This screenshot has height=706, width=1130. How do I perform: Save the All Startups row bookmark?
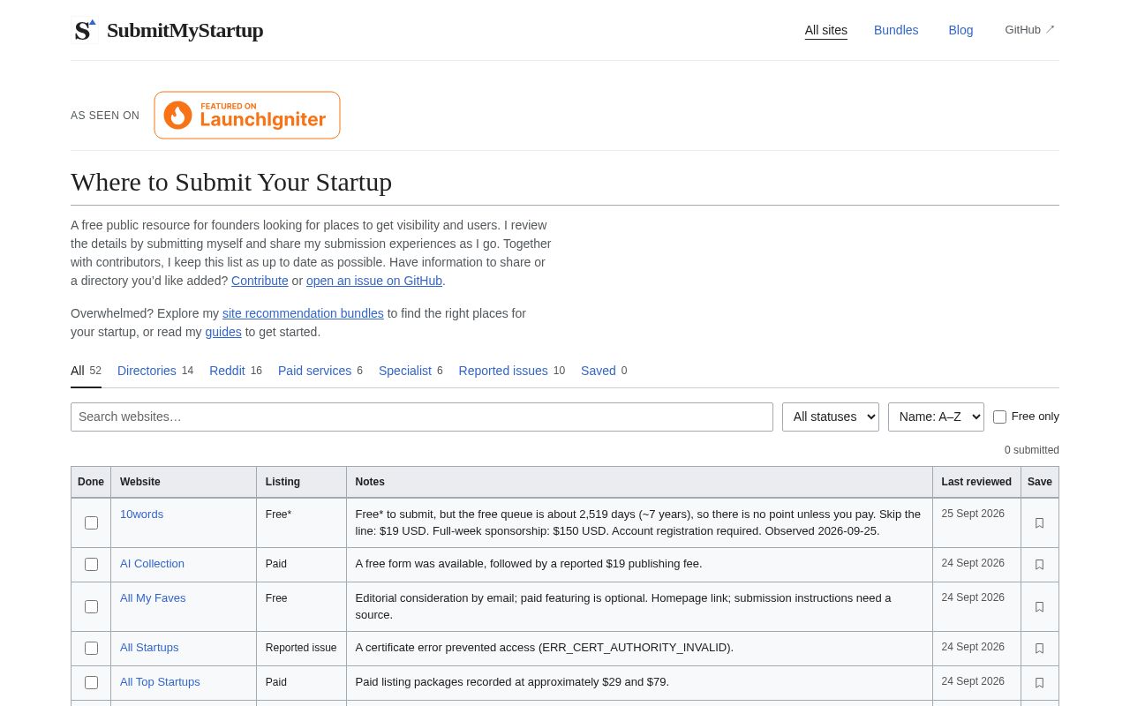point(1039,649)
